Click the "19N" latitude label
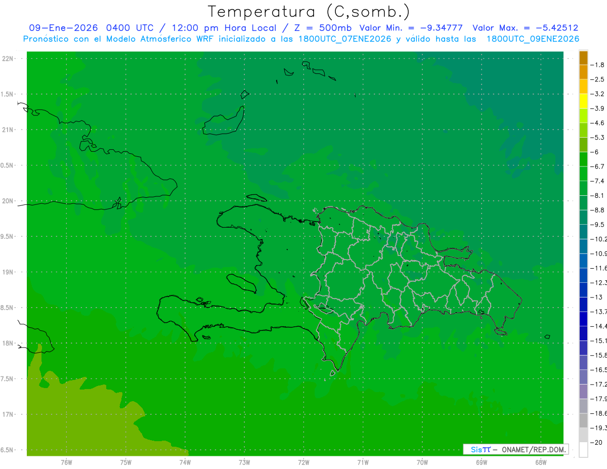This screenshot has height=469, width=607. coord(8,272)
